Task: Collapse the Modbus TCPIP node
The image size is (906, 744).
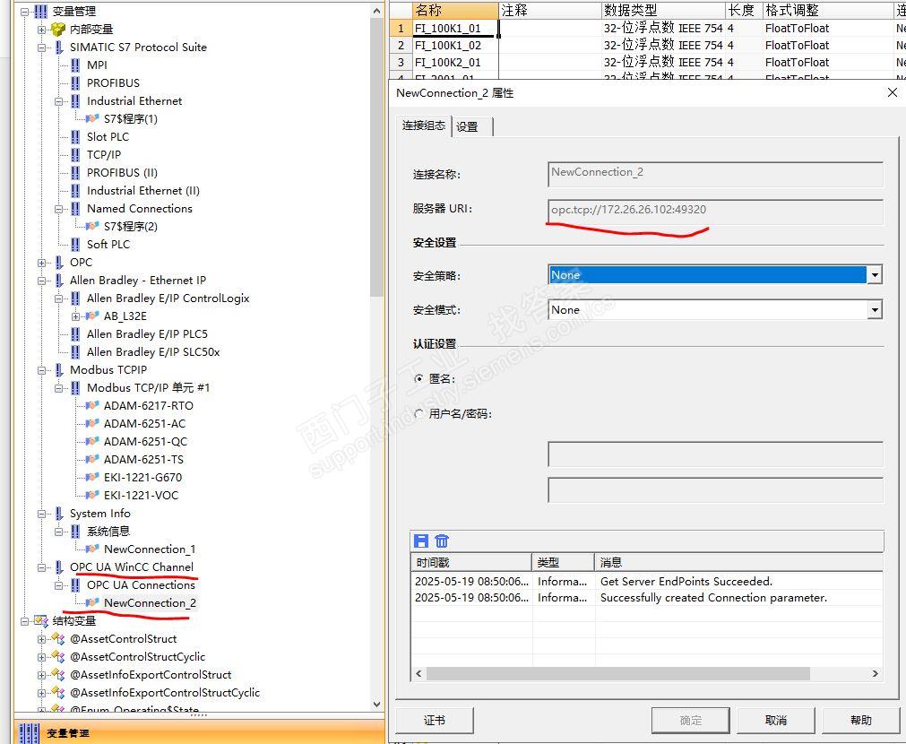Action: [x=41, y=370]
